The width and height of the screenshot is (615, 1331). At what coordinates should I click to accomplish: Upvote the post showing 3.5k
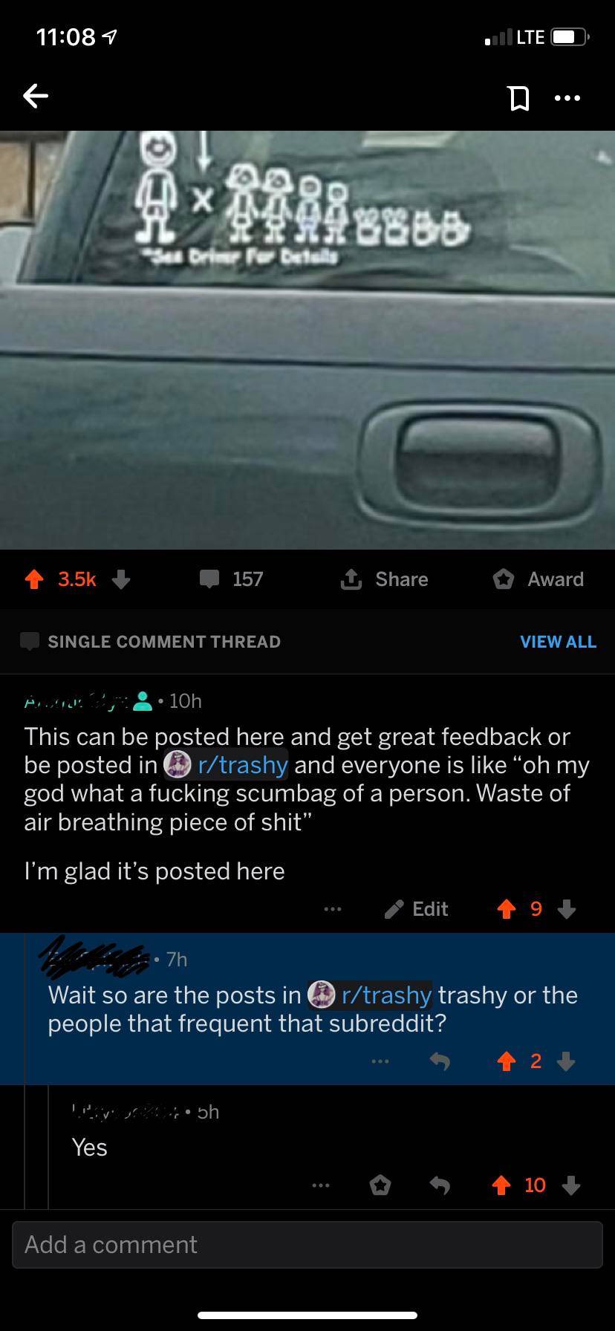click(x=33, y=579)
